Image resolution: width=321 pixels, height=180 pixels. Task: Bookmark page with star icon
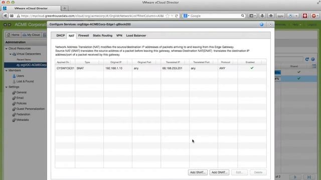168,15
